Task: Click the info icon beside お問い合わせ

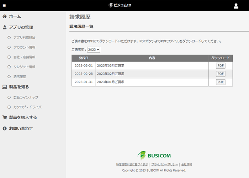Action: tap(5, 129)
